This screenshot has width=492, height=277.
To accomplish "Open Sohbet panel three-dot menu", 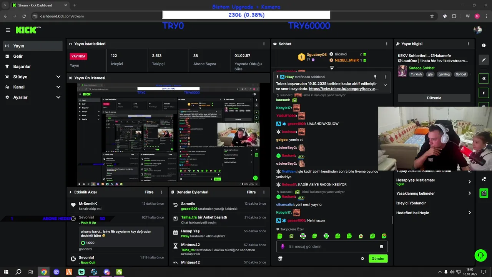I will (387, 44).
